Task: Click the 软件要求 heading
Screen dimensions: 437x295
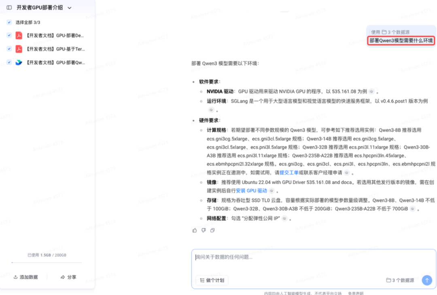Action: pos(208,82)
